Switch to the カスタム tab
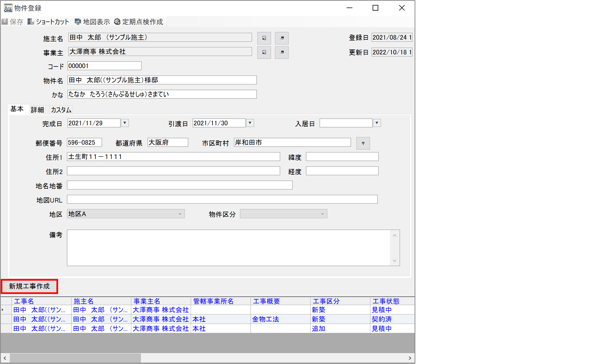The height and width of the screenshot is (364, 593). point(61,110)
